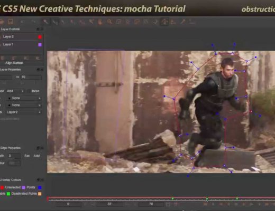Undock the Layer Controls panel
The width and height of the screenshot is (275, 211).
tap(38, 29)
